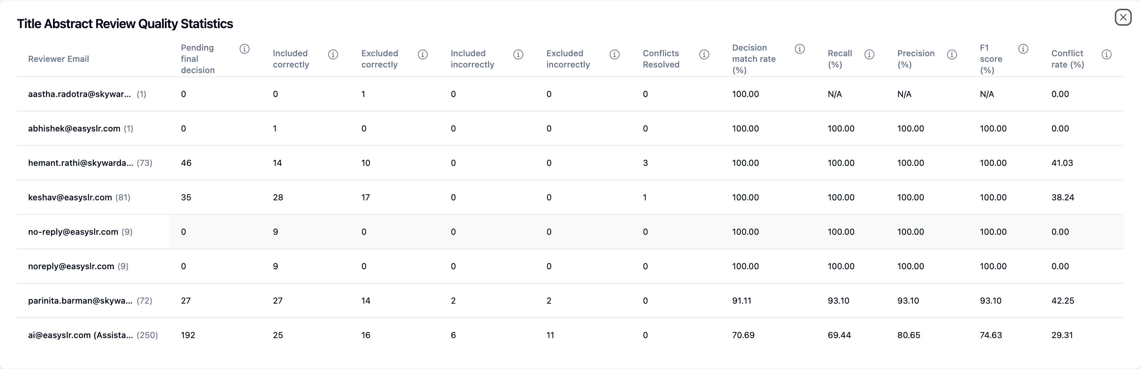The image size is (1140, 369).
Task: Click the Recall (%) header text
Action: [840, 59]
